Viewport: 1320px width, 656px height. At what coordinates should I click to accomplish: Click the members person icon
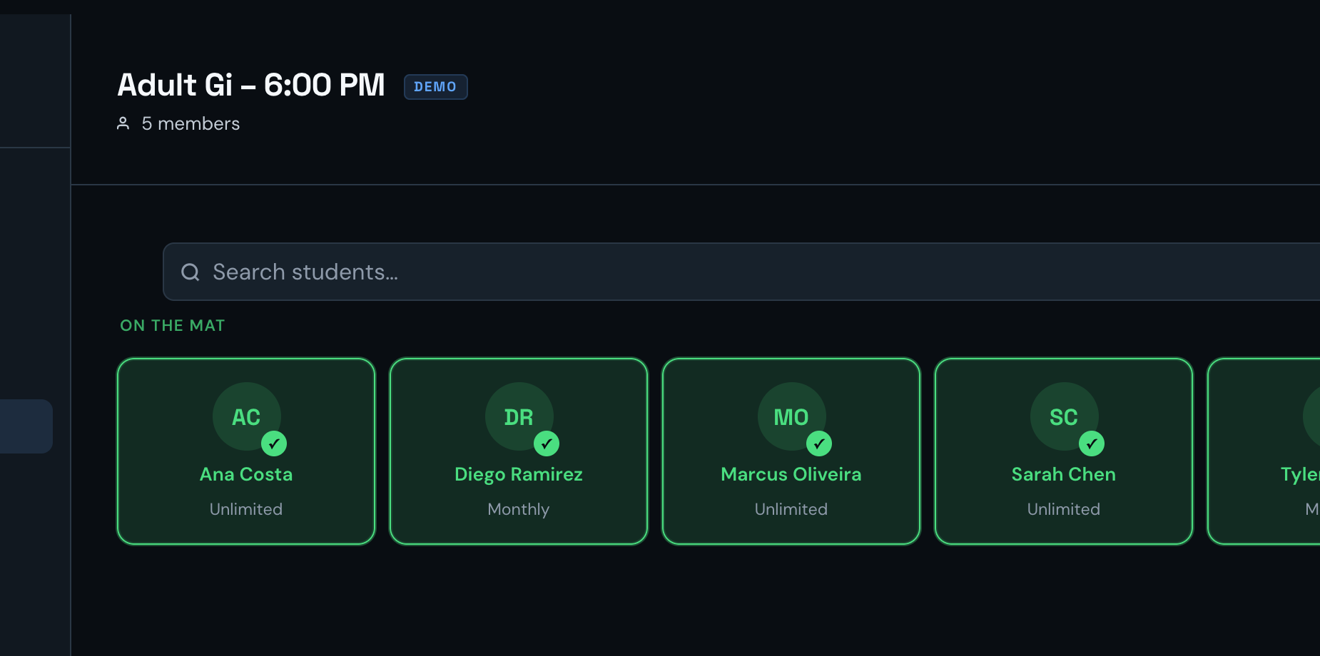123,123
